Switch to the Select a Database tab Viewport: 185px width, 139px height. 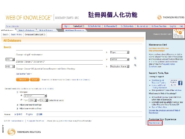click(x=26, y=30)
